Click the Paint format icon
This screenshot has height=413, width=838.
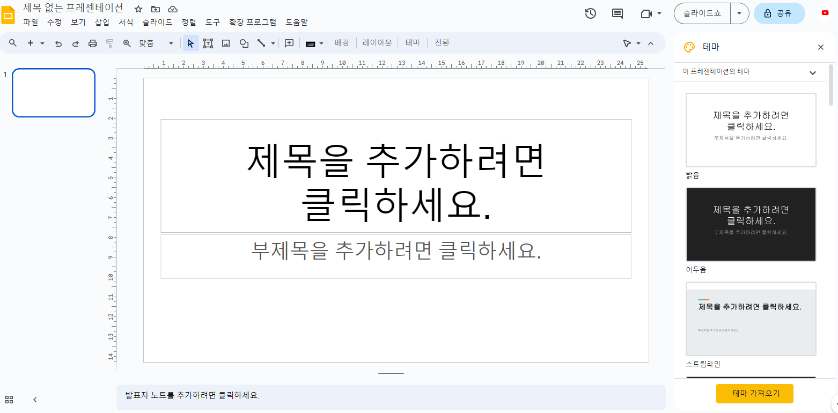coord(109,43)
